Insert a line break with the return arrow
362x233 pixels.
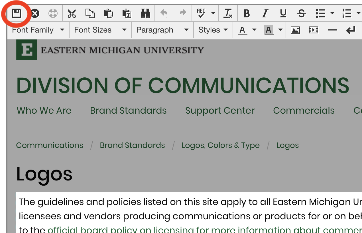click(351, 30)
